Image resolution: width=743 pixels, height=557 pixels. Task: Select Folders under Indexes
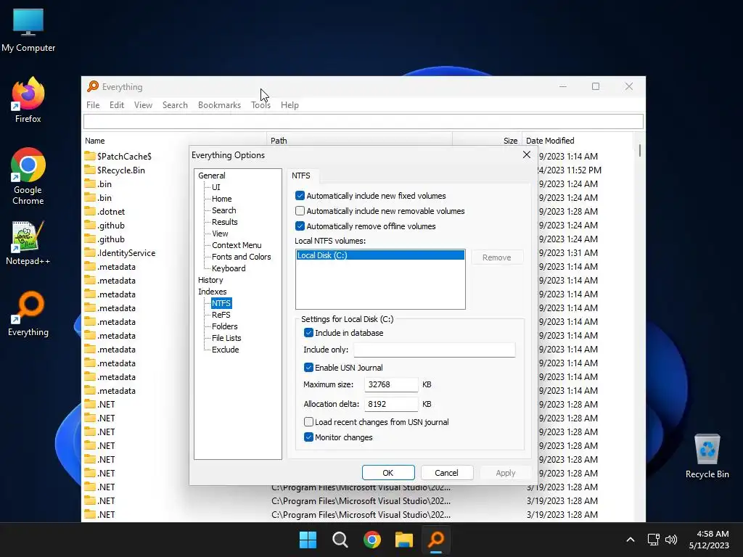(225, 326)
